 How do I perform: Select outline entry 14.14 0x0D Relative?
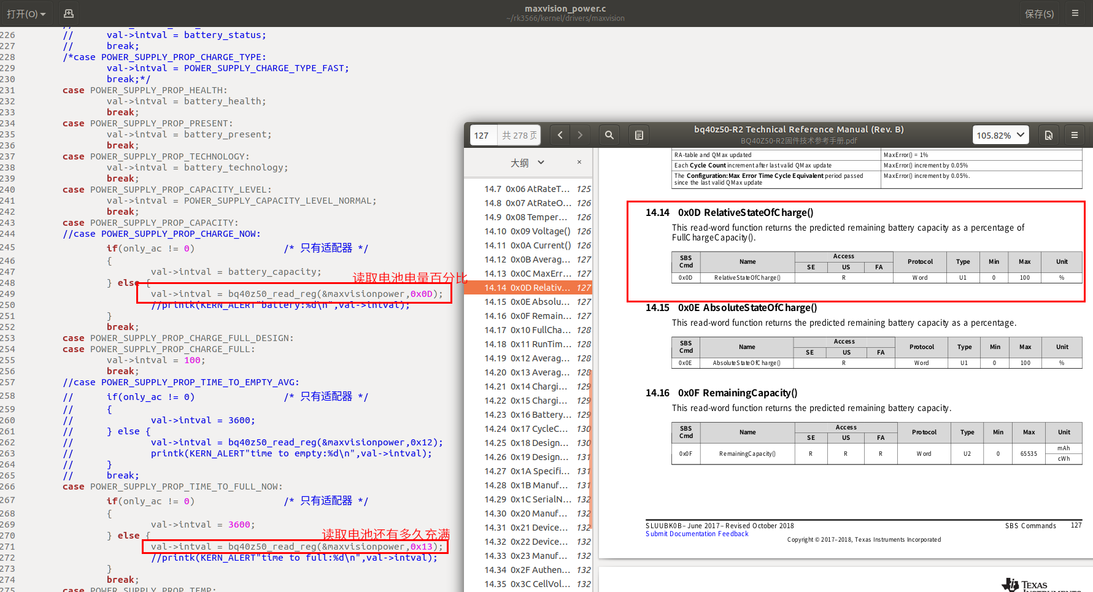527,288
